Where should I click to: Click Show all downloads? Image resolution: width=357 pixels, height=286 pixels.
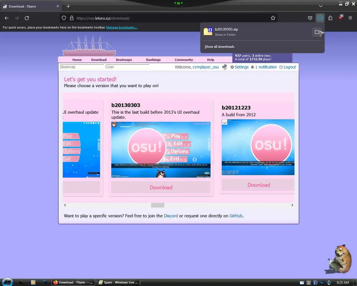coord(219,47)
